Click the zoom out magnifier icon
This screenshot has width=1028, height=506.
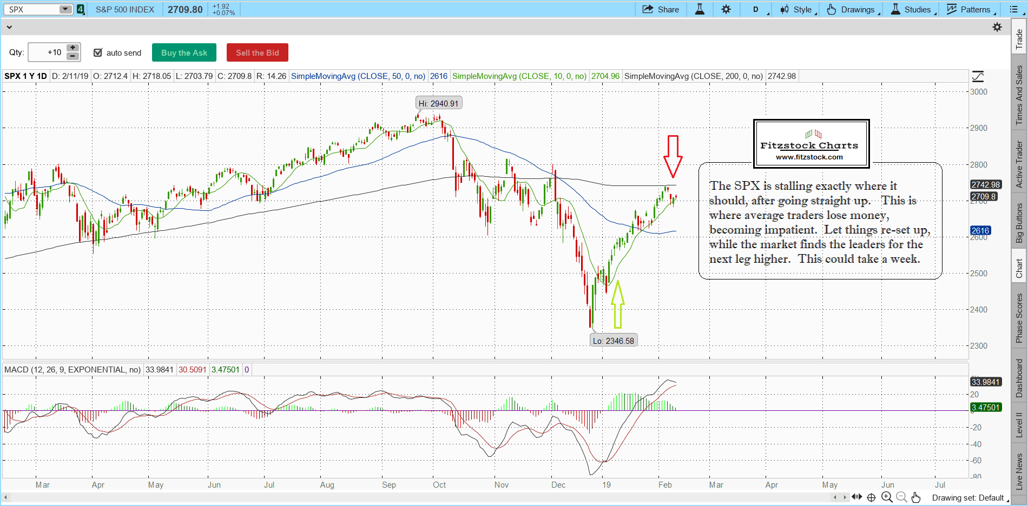tap(901, 497)
